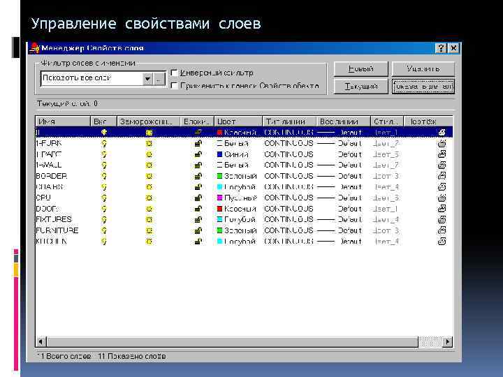Toggle the lock icon for layer 1-FURN
The image size is (503, 377).
pyautogui.click(x=198, y=143)
